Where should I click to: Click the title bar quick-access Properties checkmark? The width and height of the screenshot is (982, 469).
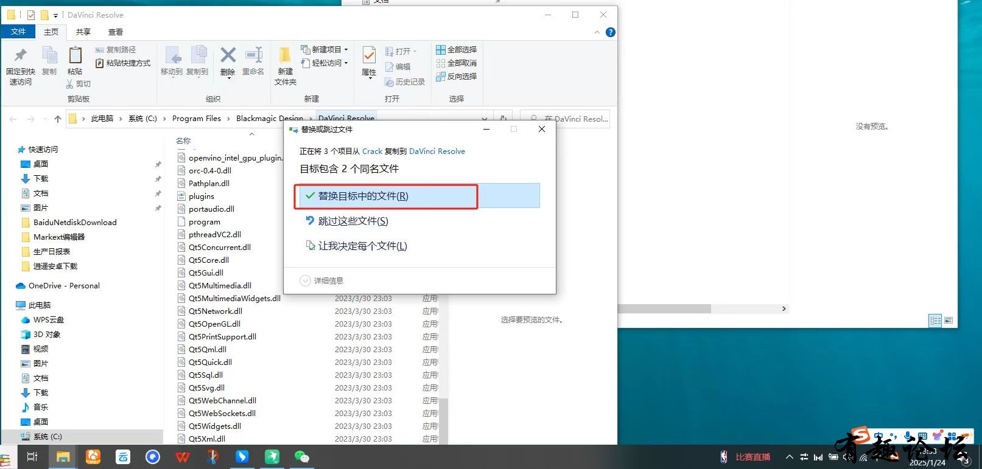(x=31, y=15)
